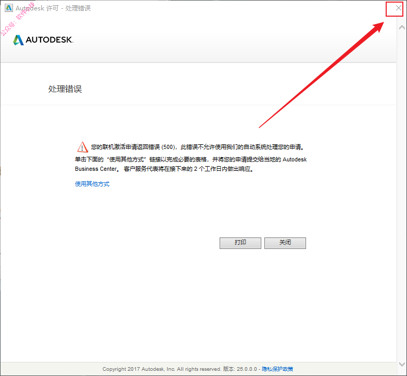407x376 pixels.
Task: Click the 处理错误 heading text
Action: 65,89
